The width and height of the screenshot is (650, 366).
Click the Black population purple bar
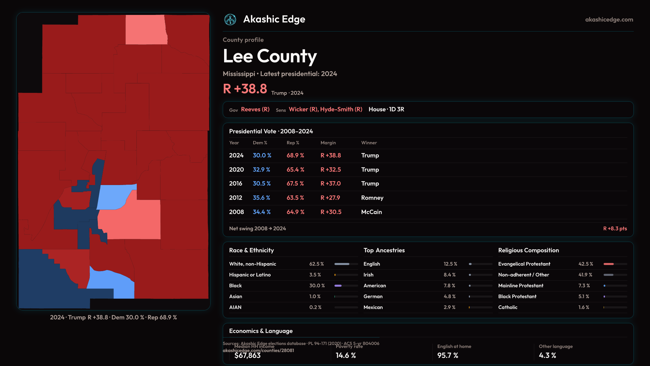coord(338,286)
